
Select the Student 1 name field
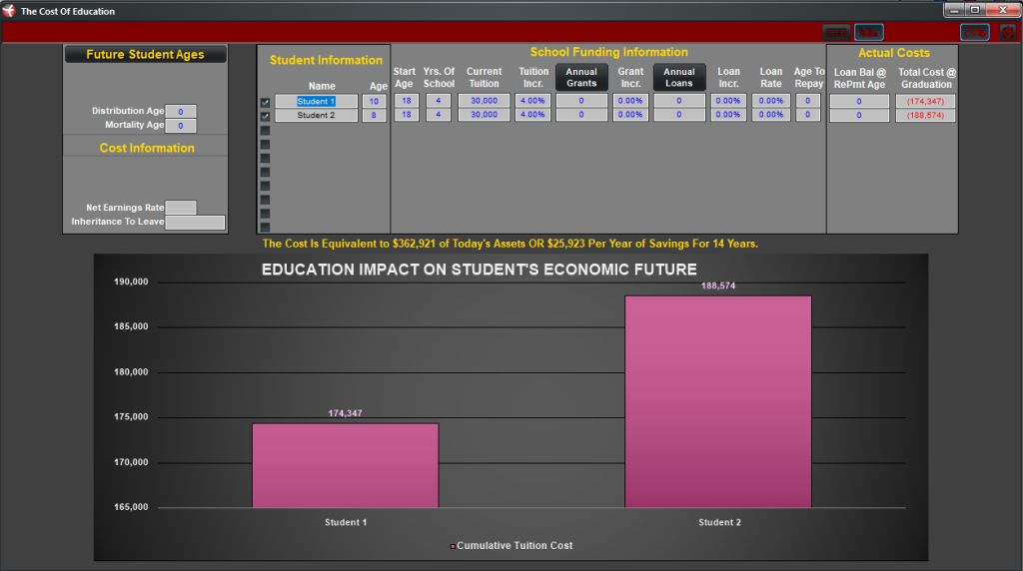(317, 101)
